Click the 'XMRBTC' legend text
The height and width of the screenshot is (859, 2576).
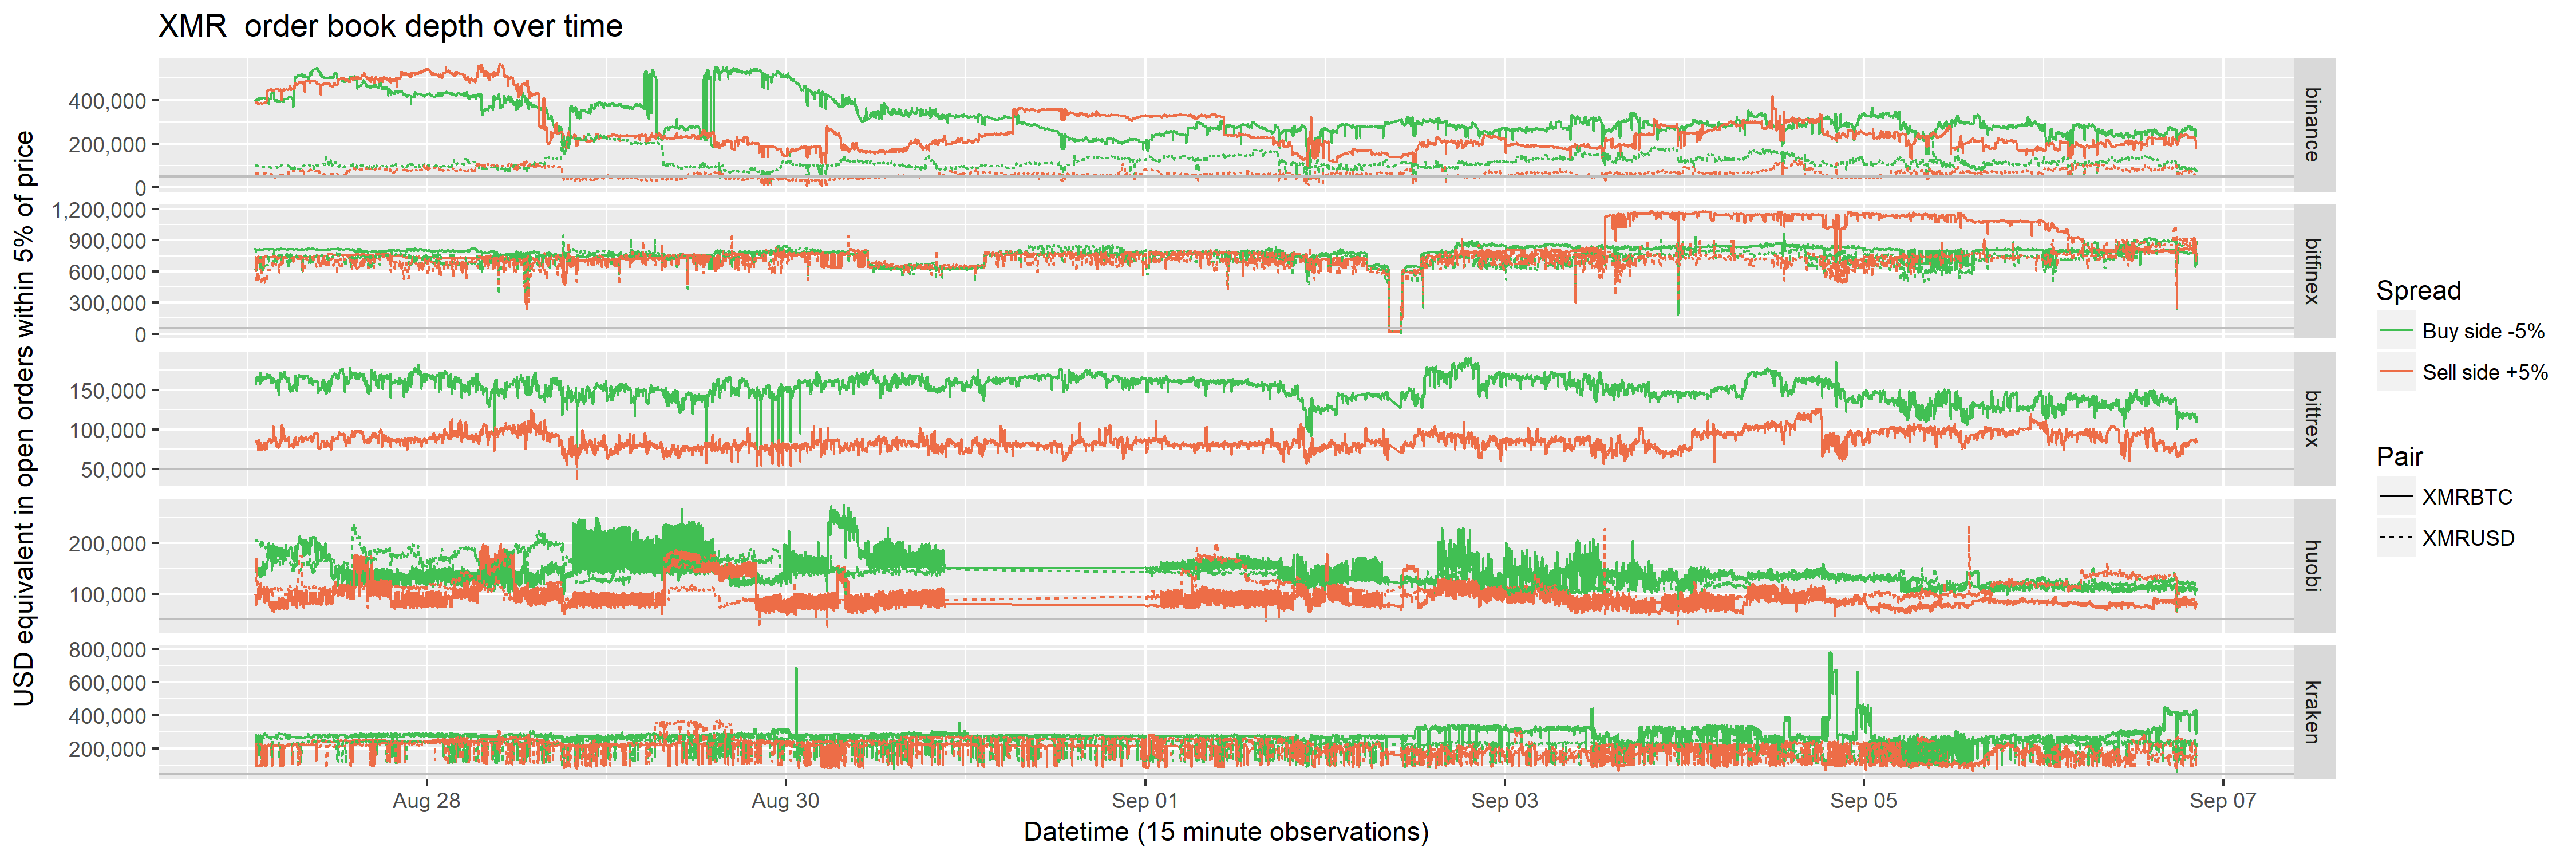(x=2467, y=497)
